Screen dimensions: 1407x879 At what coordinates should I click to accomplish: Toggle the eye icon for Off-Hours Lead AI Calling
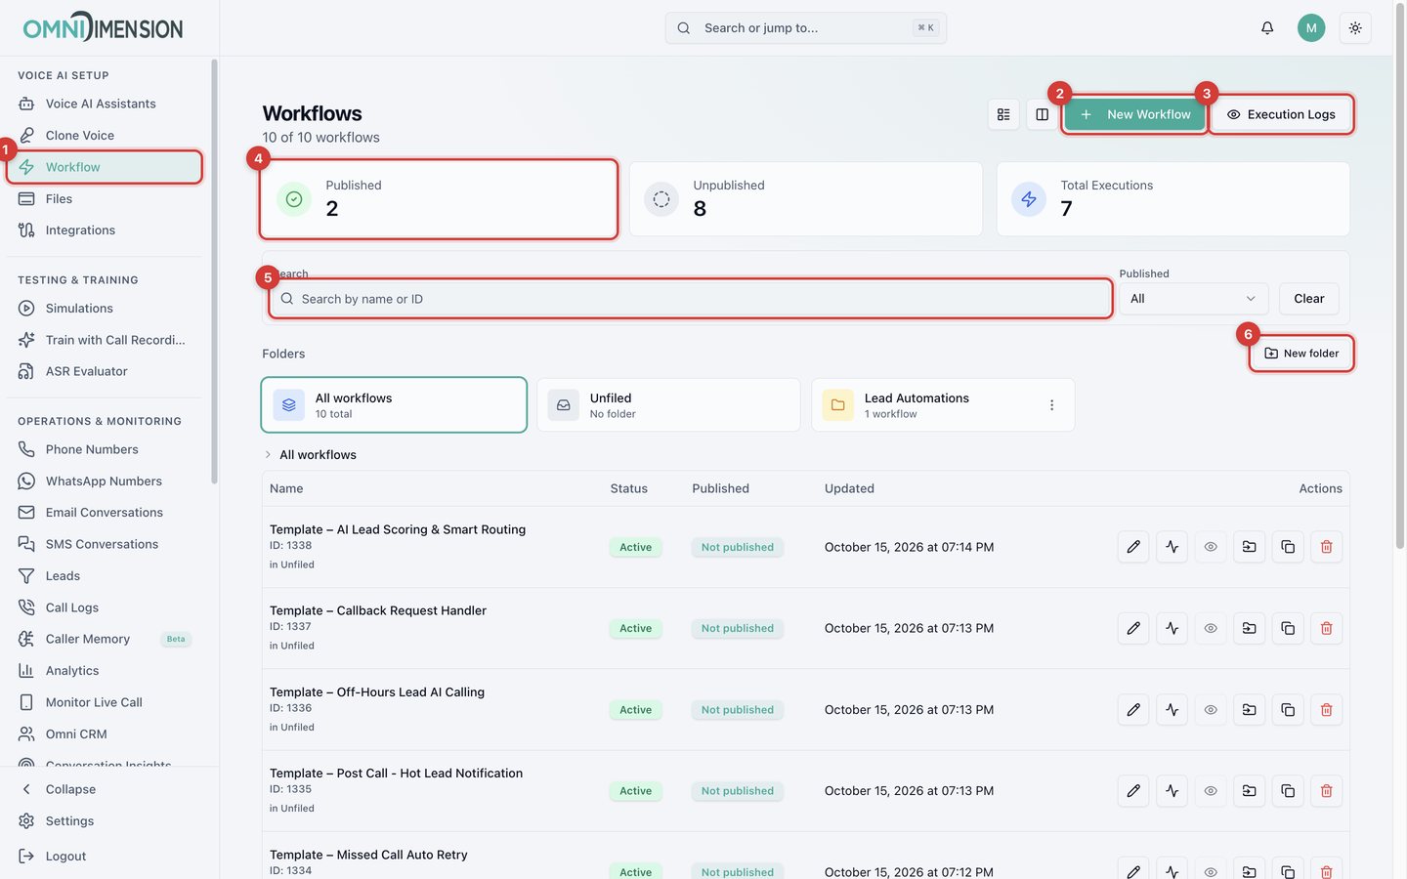pos(1211,710)
